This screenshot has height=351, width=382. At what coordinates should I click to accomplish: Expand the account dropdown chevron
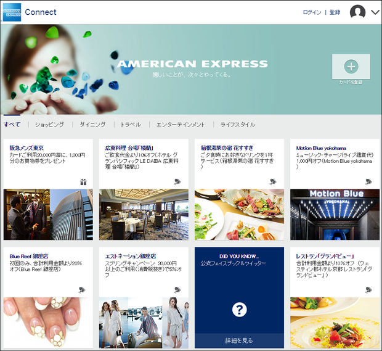(x=375, y=12)
